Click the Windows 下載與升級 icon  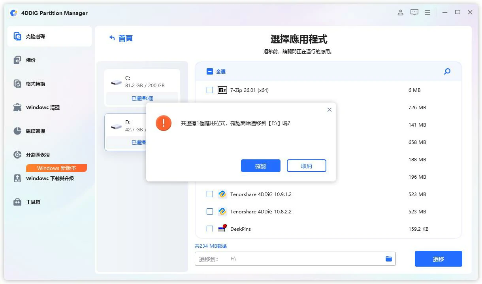(17, 178)
